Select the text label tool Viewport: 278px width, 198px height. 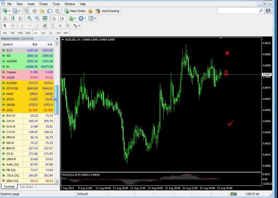point(68,26)
